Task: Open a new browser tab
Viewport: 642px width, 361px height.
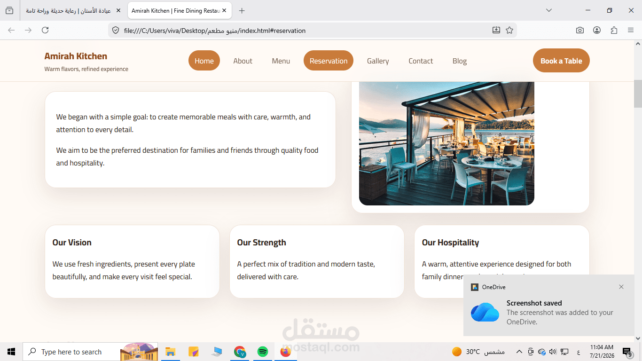Action: [x=242, y=10]
